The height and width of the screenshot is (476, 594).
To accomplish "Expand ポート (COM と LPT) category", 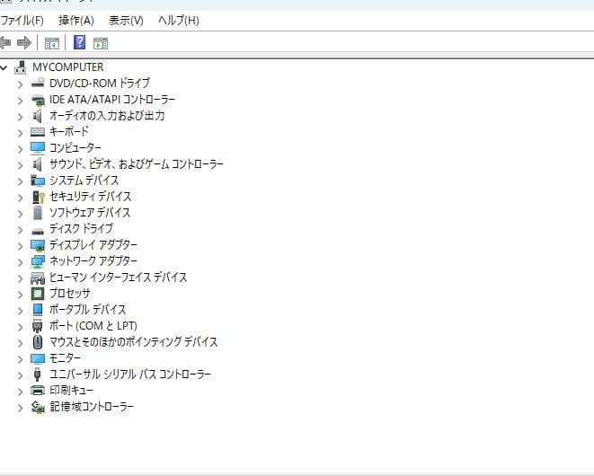I will pos(21,327).
